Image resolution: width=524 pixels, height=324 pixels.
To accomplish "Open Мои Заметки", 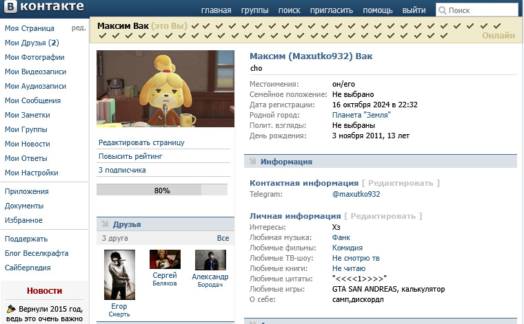I will (x=28, y=115).
